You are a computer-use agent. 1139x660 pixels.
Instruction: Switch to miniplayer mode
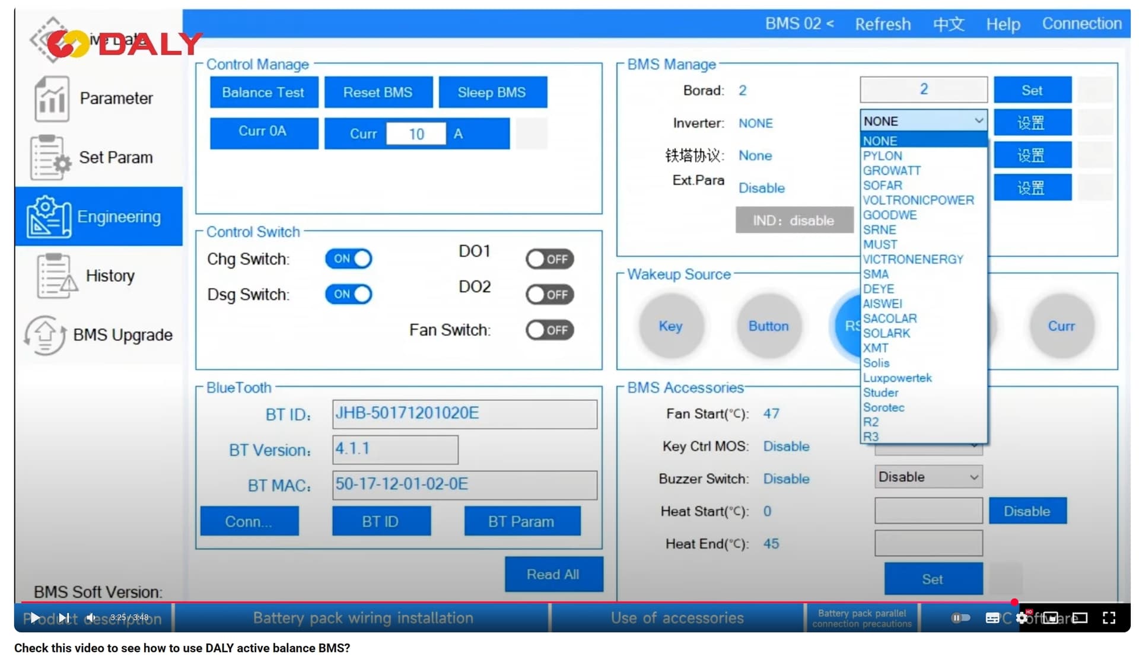point(1051,618)
